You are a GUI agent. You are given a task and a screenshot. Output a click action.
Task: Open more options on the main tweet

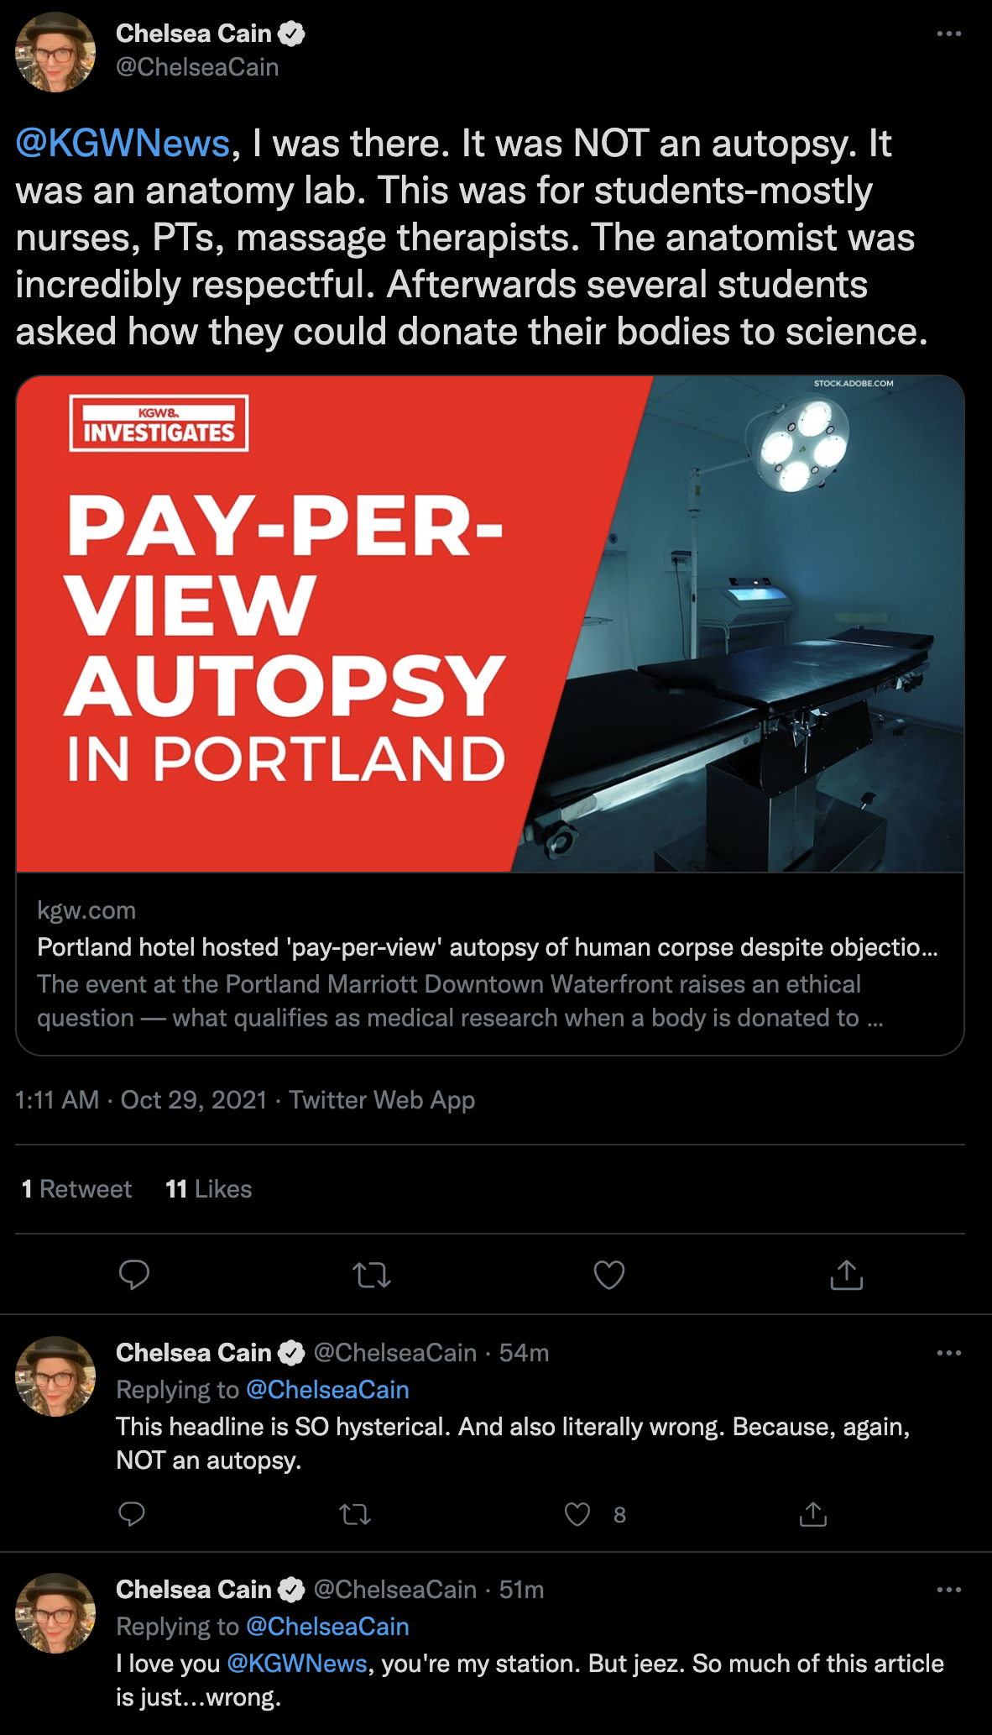click(x=949, y=34)
